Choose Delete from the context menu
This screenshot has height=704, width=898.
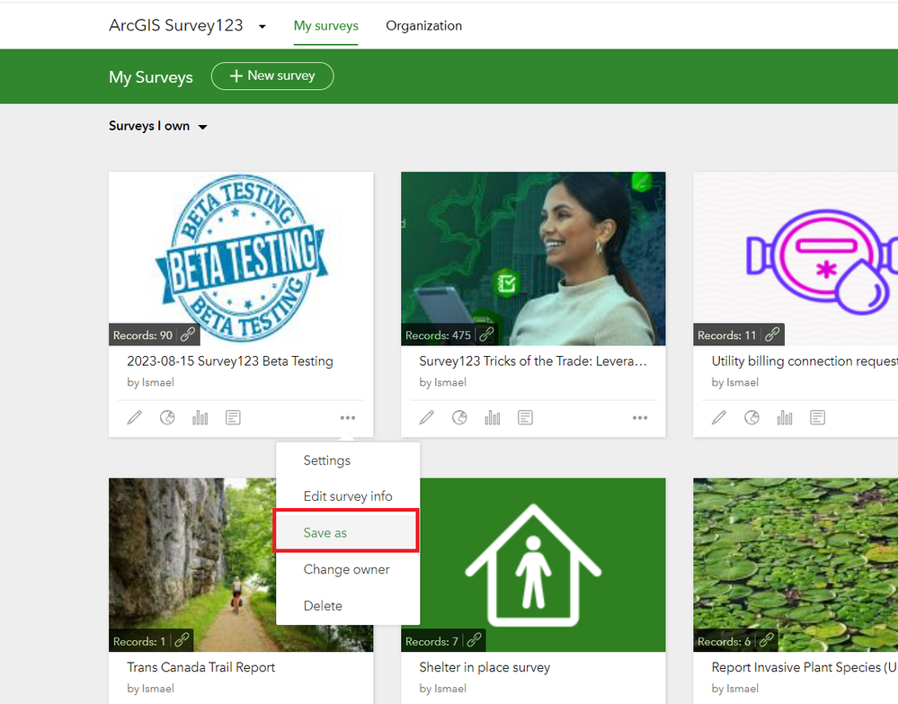tap(348, 605)
